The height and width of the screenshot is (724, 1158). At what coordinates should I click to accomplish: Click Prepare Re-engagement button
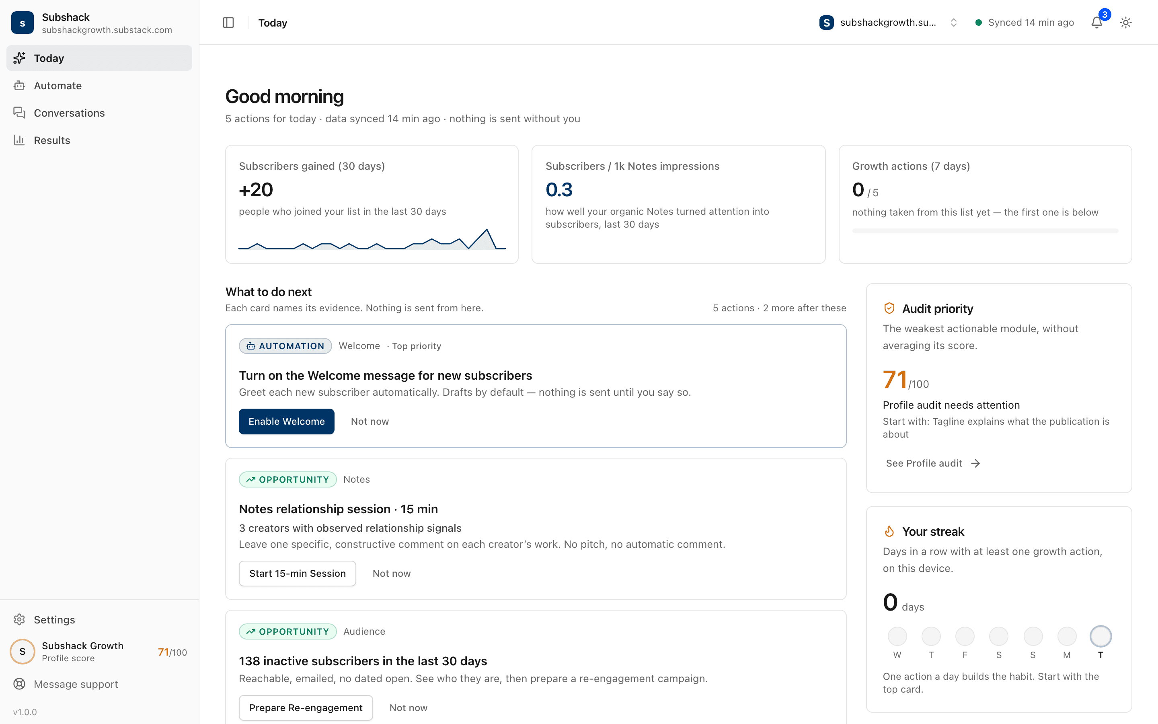pos(306,707)
